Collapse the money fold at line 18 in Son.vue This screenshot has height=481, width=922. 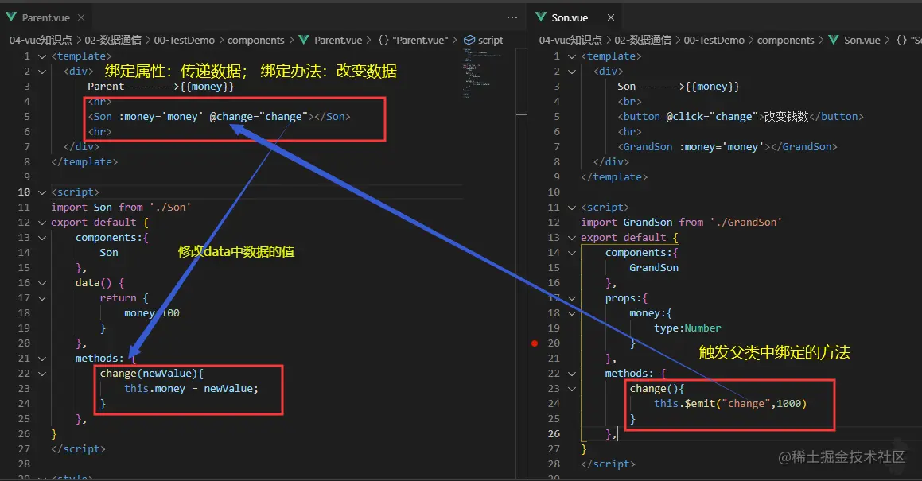coord(571,313)
